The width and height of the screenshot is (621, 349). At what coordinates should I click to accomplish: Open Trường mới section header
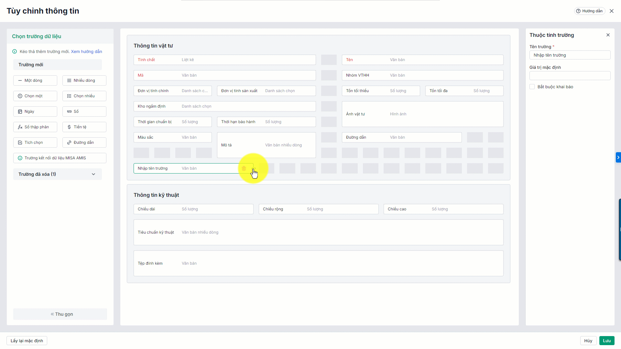(x=58, y=65)
